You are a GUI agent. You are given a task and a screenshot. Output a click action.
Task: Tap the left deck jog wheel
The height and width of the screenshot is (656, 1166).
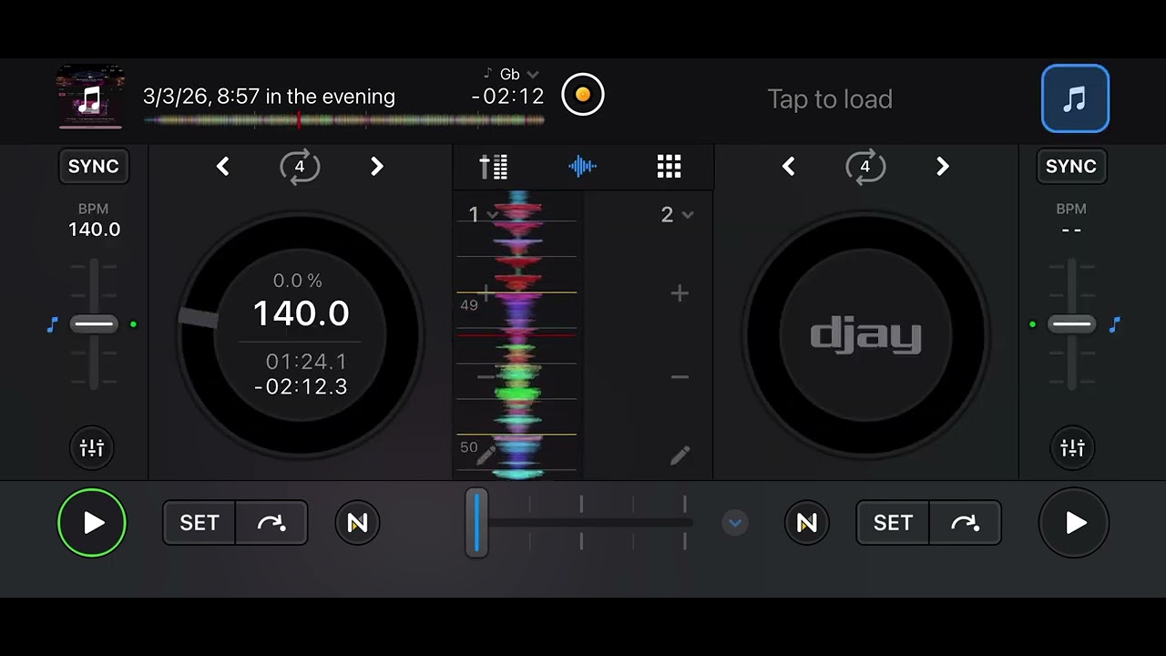pyautogui.click(x=301, y=335)
